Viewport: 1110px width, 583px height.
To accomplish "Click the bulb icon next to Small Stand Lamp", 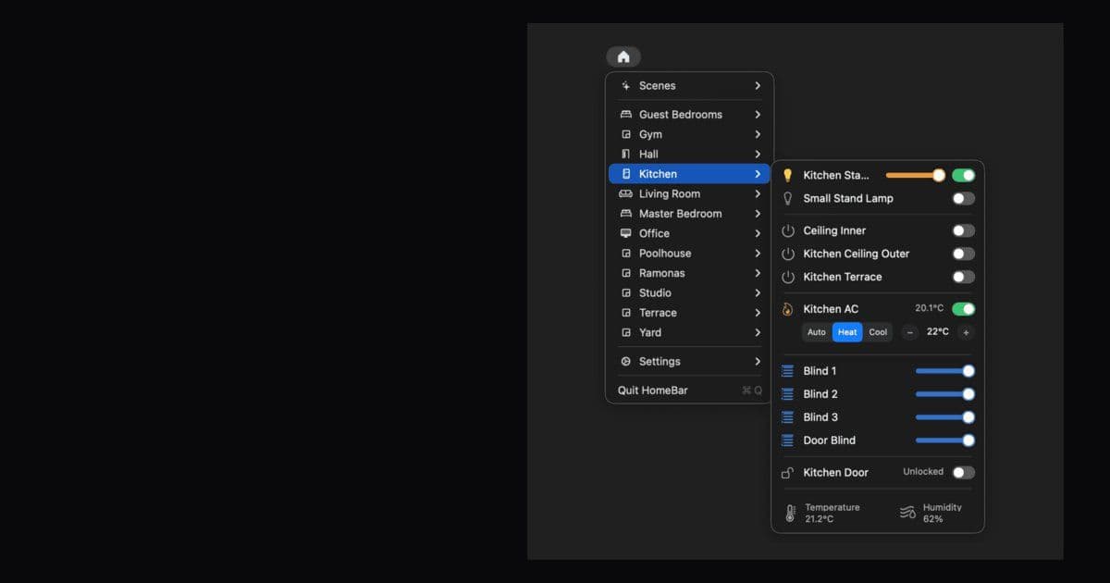I will (787, 198).
